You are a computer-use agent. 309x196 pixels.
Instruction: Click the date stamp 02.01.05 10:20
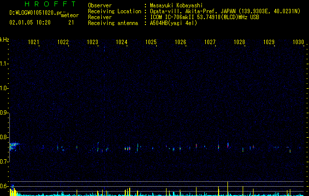click(x=30, y=23)
